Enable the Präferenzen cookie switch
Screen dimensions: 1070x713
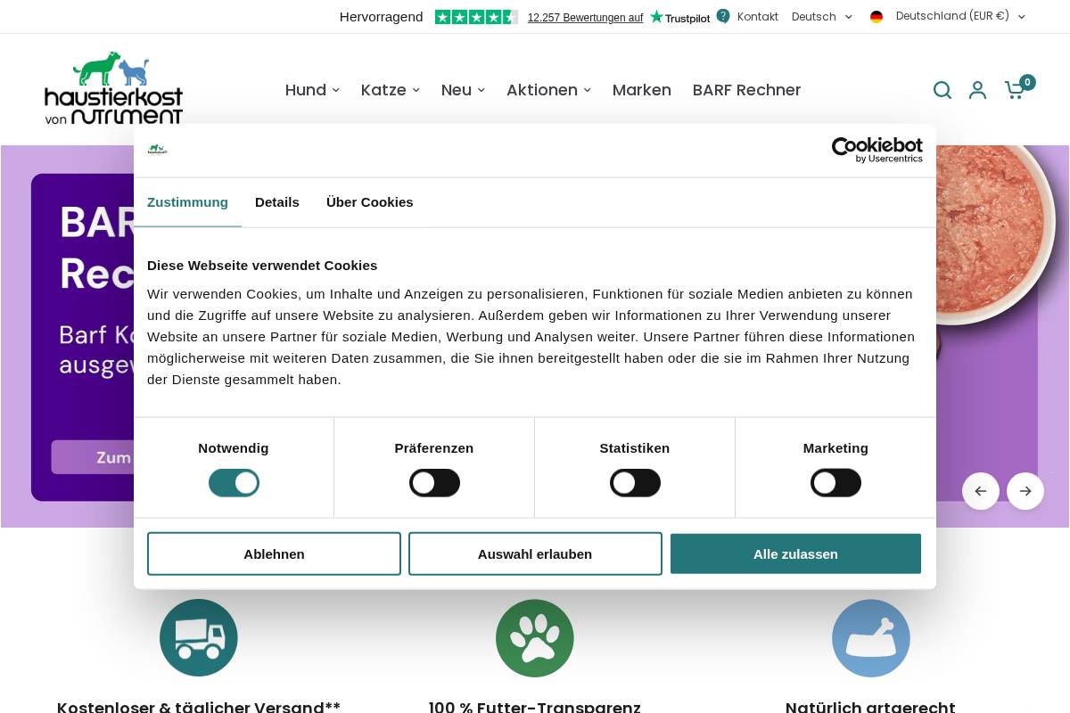click(434, 483)
